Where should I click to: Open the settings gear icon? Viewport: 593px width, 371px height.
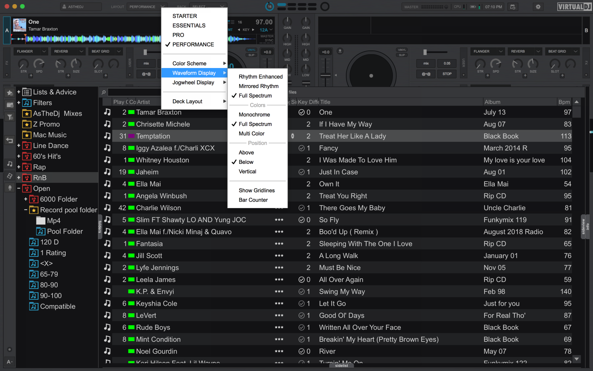[538, 7]
